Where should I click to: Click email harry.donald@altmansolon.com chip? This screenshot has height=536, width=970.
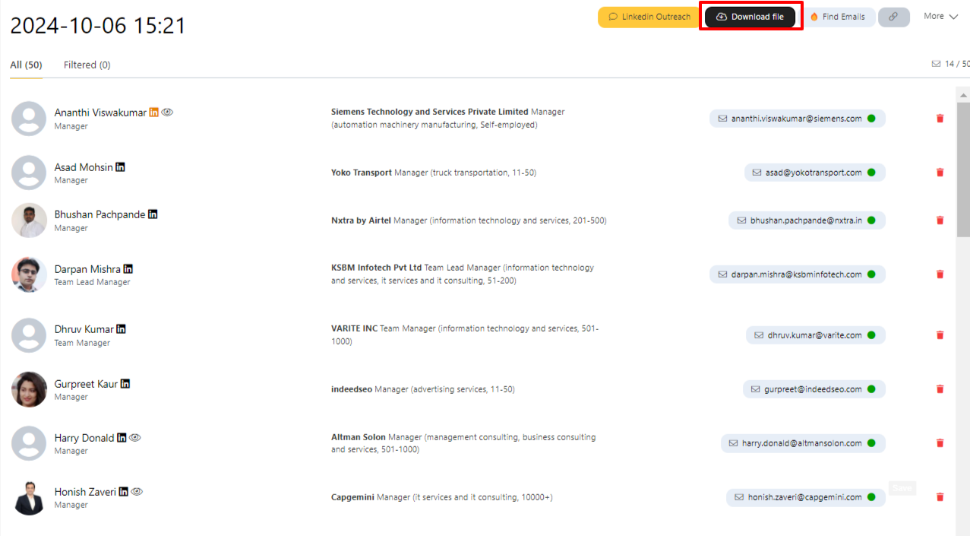(x=804, y=443)
